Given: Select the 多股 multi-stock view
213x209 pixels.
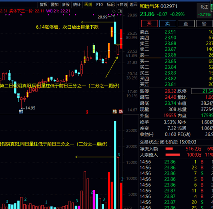Looking at the screenshot, I should (66, 5).
